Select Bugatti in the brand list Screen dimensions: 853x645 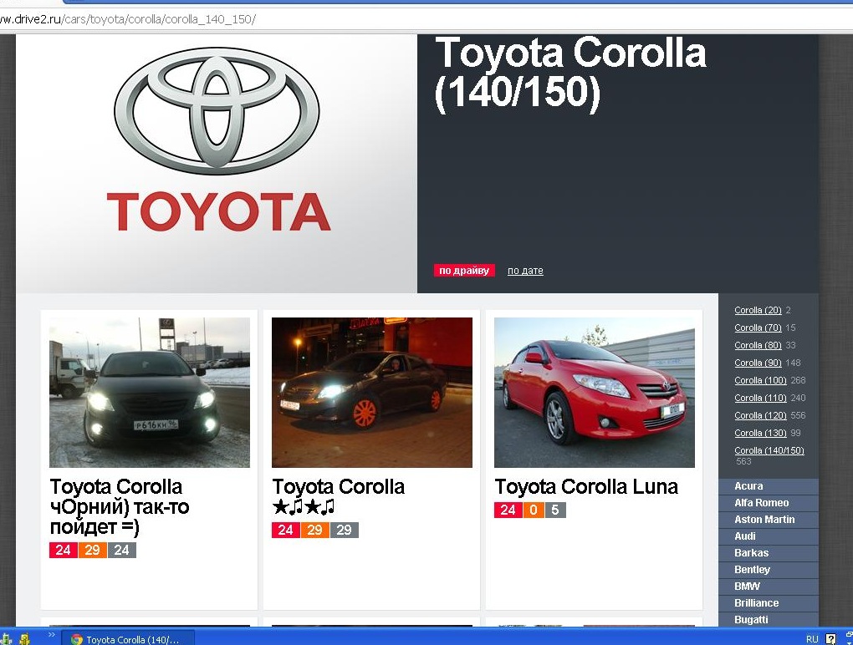point(769,619)
